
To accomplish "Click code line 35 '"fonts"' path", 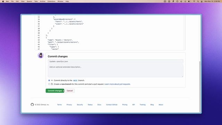I will point(69,22).
